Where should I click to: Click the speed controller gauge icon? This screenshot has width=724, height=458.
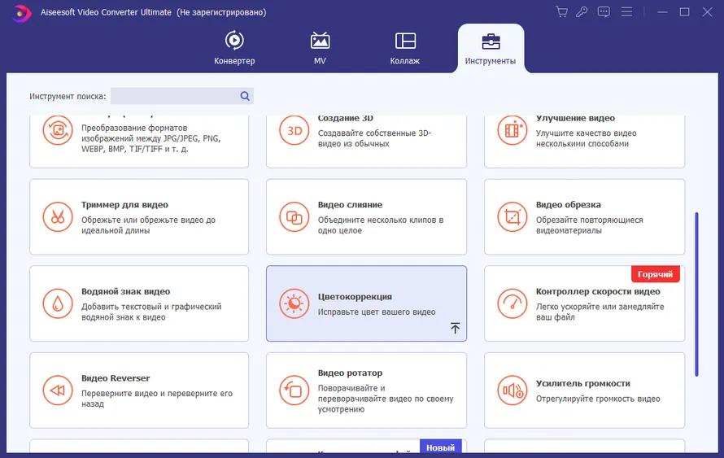512,303
